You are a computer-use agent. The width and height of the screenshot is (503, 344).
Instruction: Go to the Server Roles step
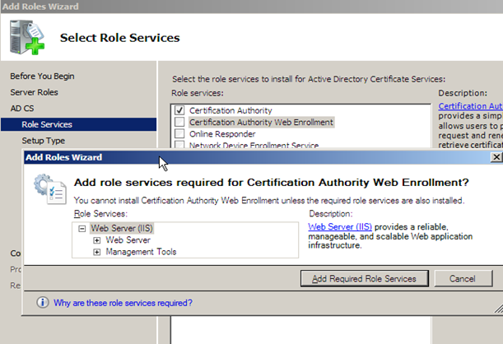pos(34,92)
